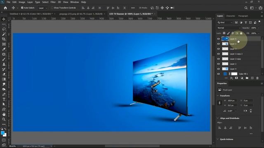264x148 pixels.
Task: Select the Color Fill 1 layer
Action: [238, 74]
